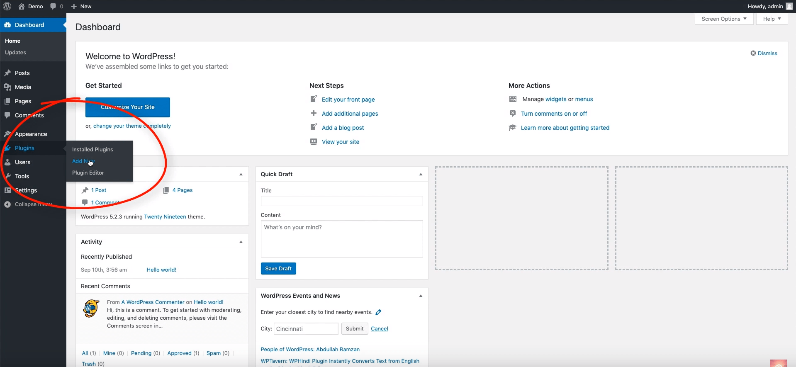Click the comments on/off icon

513,113
